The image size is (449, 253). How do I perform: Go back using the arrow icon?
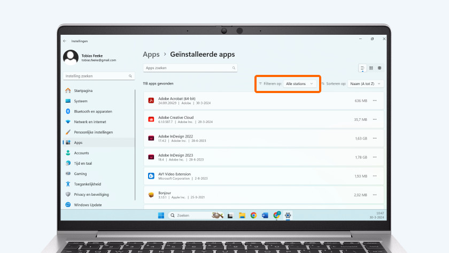[65, 41]
